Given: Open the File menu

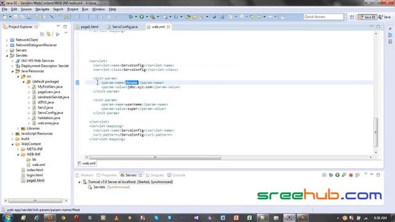Looking at the screenshot, I should pyautogui.click(x=4, y=9).
